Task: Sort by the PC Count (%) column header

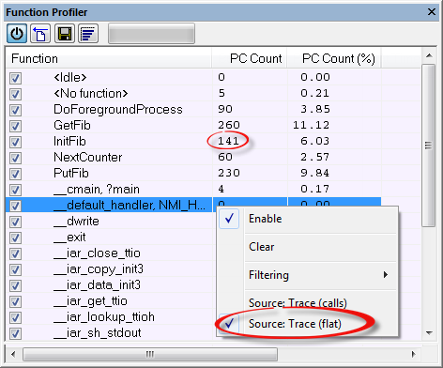Action: click(334, 58)
